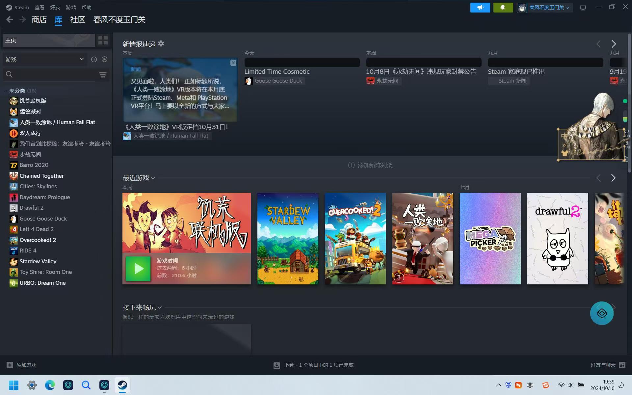632x395 pixels.
Task: Open advanced filter options icon
Action: (103, 75)
